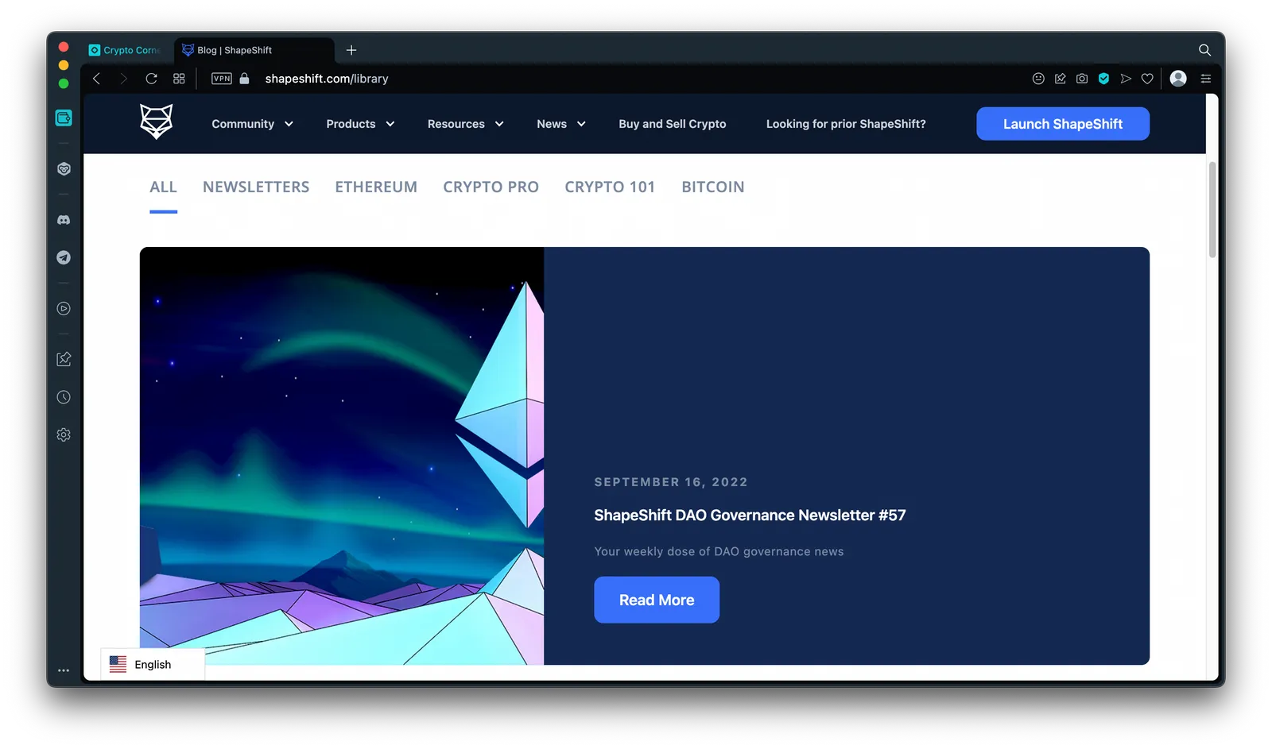Open Buy and Sell Crypto link
This screenshot has height=749, width=1272.
pos(673,124)
